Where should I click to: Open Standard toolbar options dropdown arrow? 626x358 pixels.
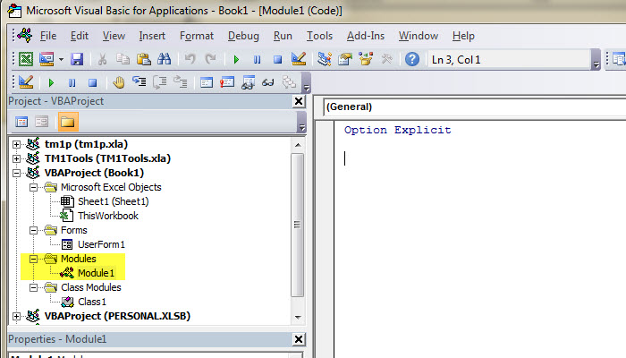[x=596, y=60]
